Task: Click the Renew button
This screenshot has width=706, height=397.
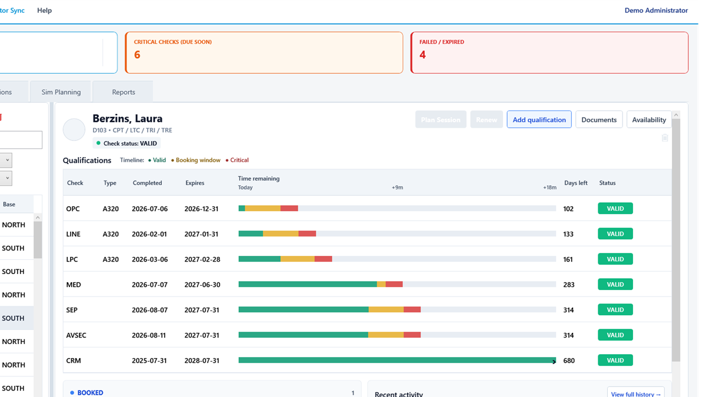Action: pos(487,119)
